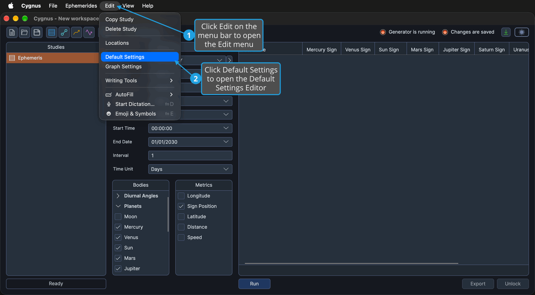Select Default Settings in Edit menu
The image size is (535, 295).
[x=140, y=57]
